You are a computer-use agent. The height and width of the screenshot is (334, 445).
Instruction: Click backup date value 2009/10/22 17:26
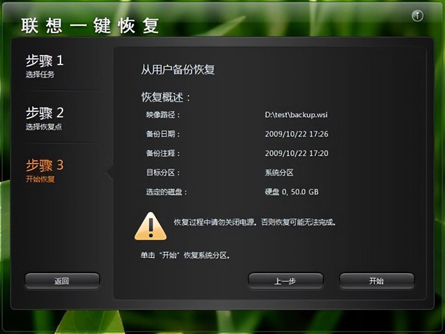[x=296, y=134]
